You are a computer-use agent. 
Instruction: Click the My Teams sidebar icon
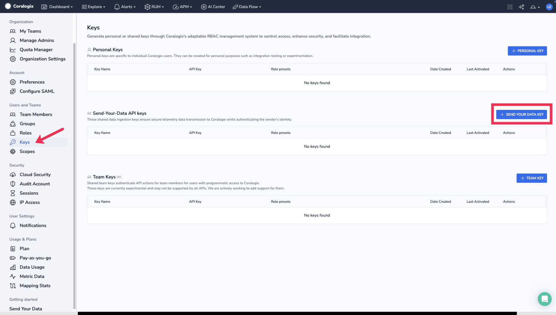tap(13, 31)
